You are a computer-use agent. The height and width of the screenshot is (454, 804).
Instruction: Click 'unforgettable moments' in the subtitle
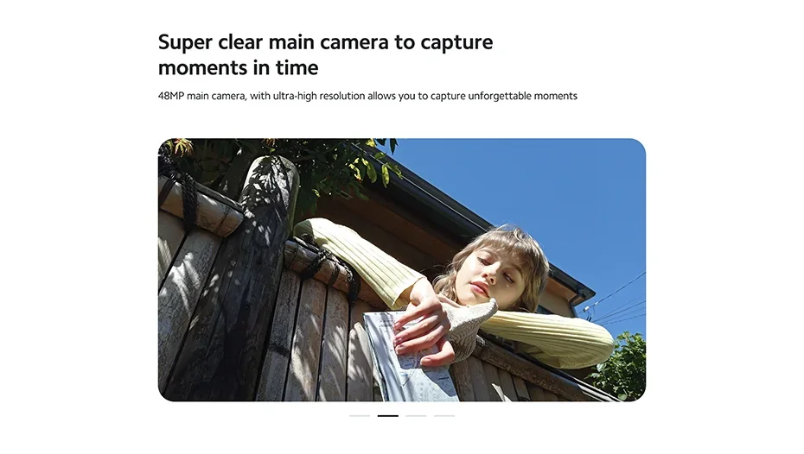pos(522,96)
